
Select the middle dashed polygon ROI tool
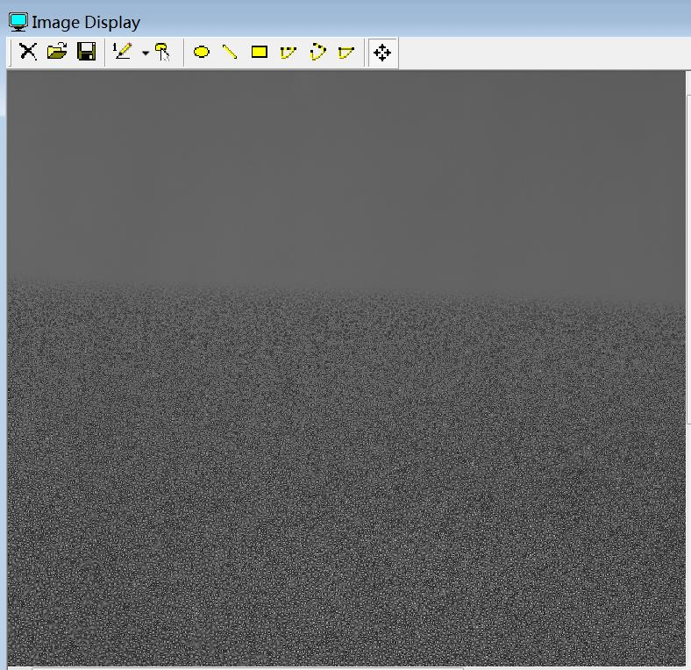pyautogui.click(x=317, y=53)
